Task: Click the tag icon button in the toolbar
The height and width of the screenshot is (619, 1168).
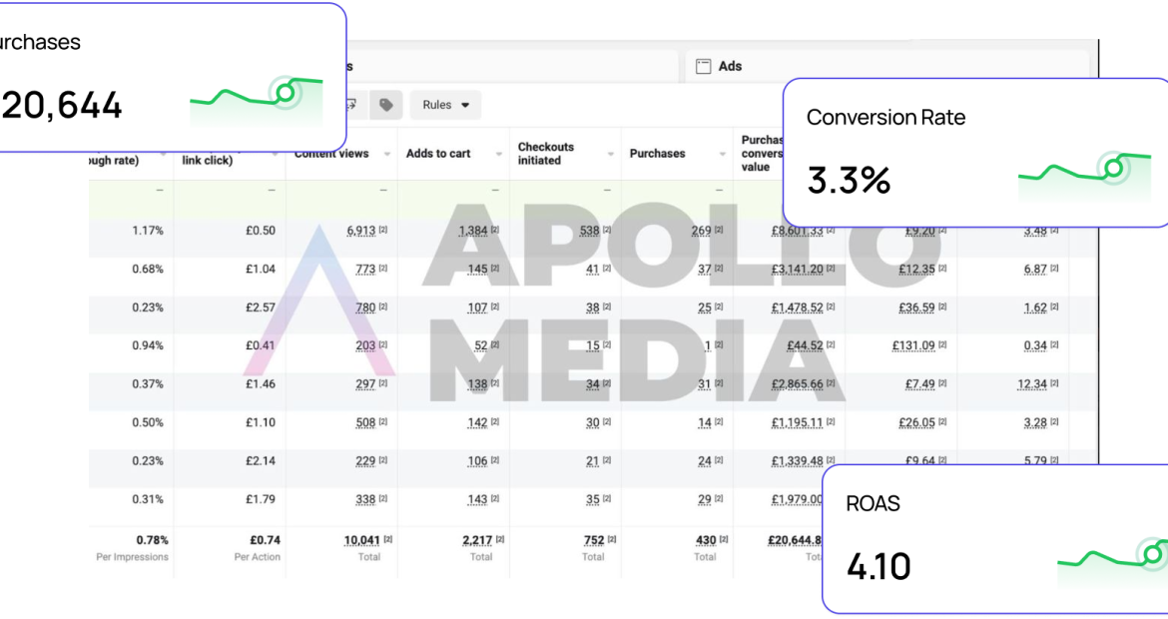Action: tap(386, 105)
